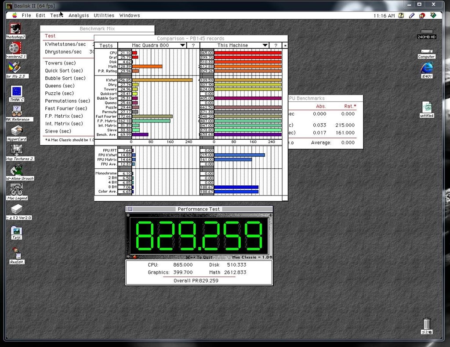Click the ? button beside This Machine

276,45
